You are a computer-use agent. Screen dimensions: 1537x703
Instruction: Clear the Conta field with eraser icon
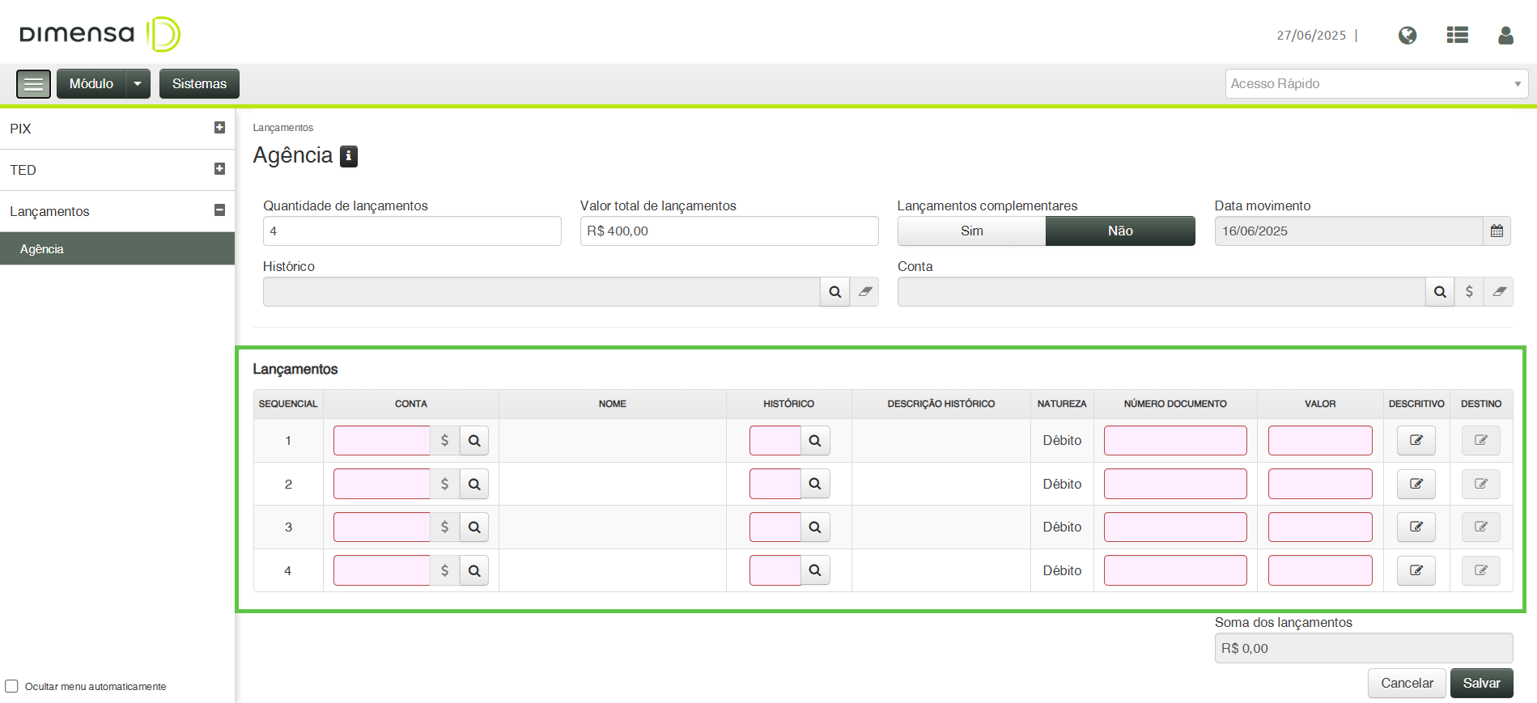pyautogui.click(x=1499, y=292)
